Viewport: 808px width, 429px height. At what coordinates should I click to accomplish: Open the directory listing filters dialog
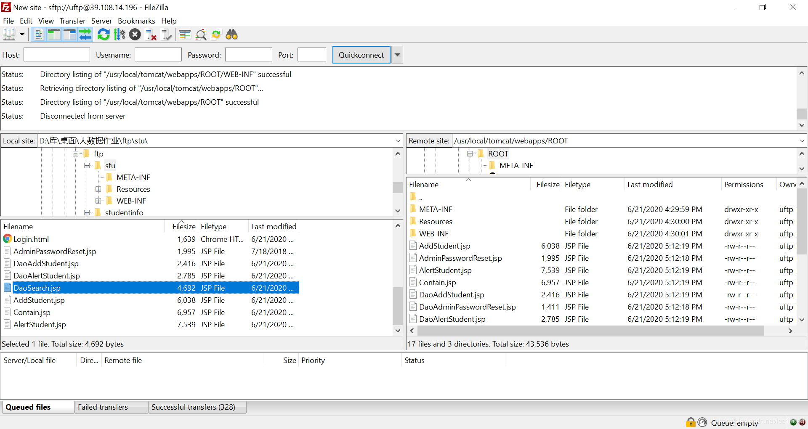185,34
